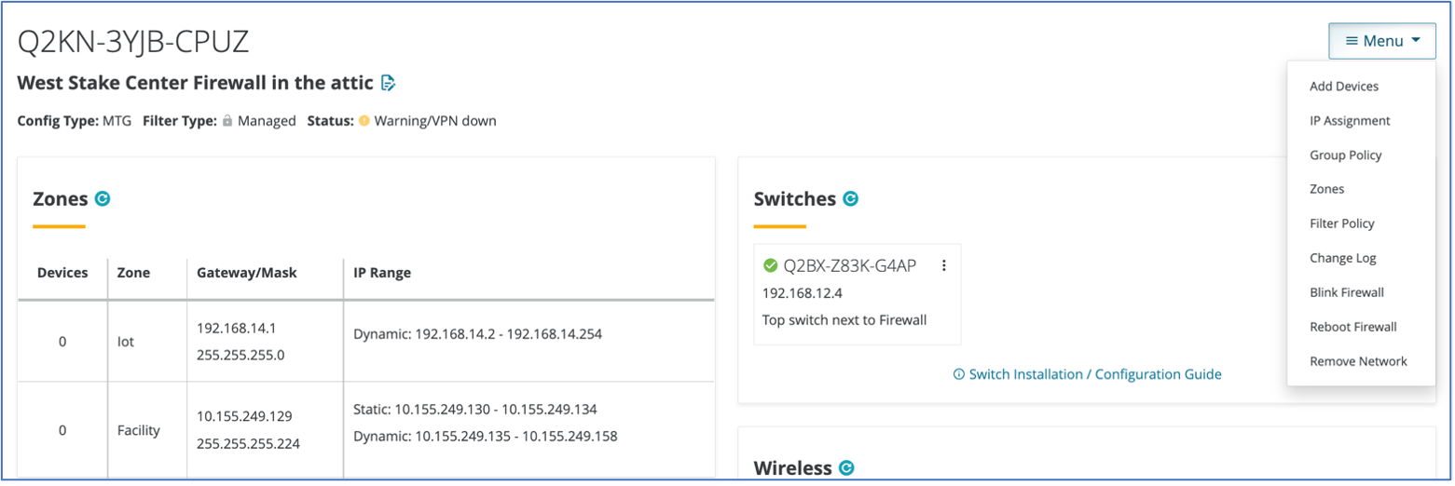Click the Q2BX-Z83K-G4AP switch name

tap(849, 265)
